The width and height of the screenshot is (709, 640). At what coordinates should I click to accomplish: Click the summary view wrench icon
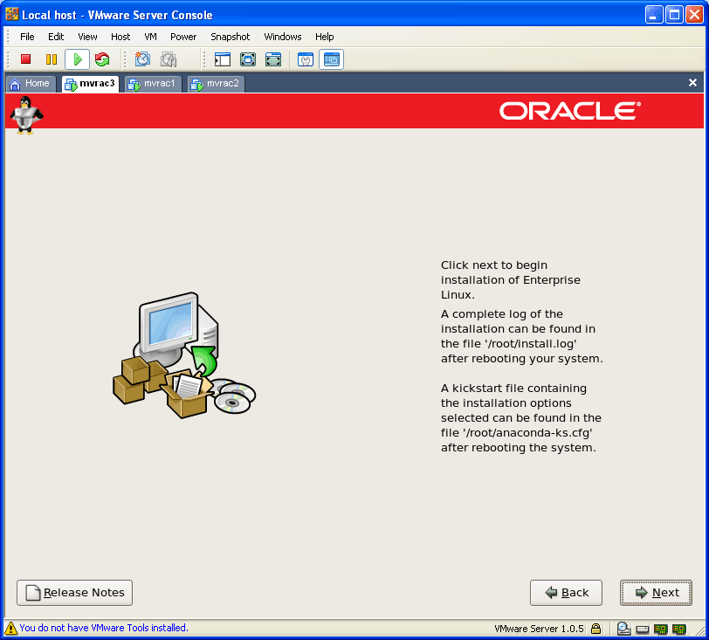coord(306,59)
